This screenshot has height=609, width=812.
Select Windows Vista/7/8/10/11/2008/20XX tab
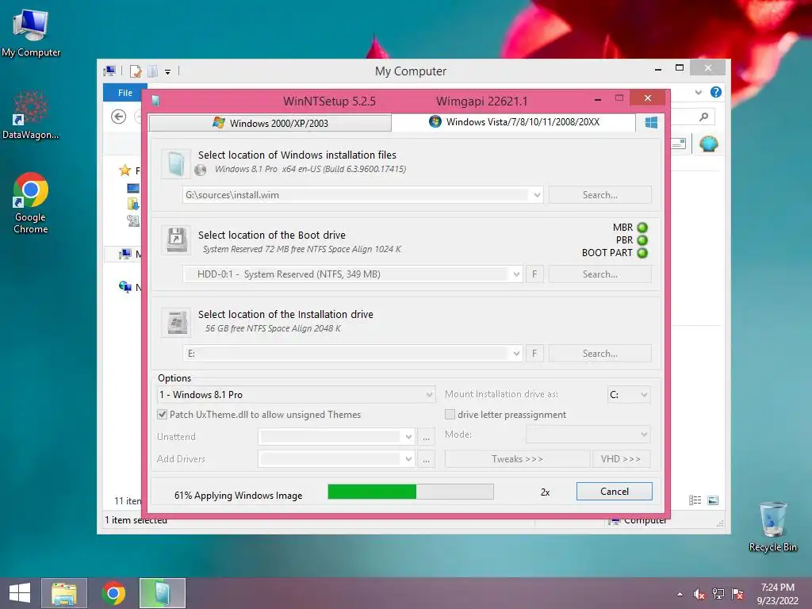(x=514, y=121)
